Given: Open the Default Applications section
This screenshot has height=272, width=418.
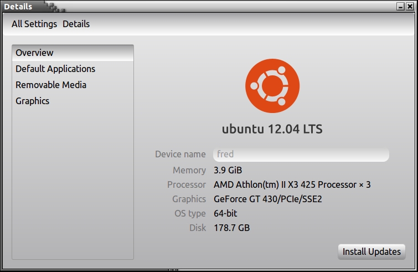Looking at the screenshot, I should pos(55,69).
